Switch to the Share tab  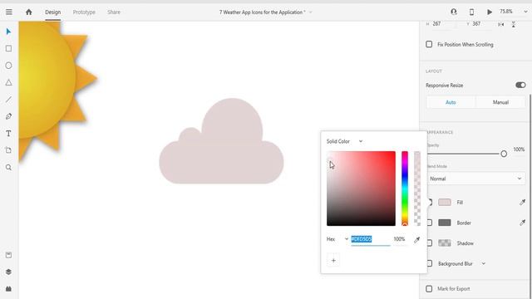click(114, 12)
